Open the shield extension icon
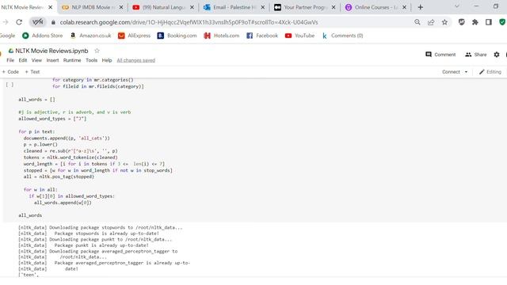Viewport: 507px width, 285px height. [461, 22]
